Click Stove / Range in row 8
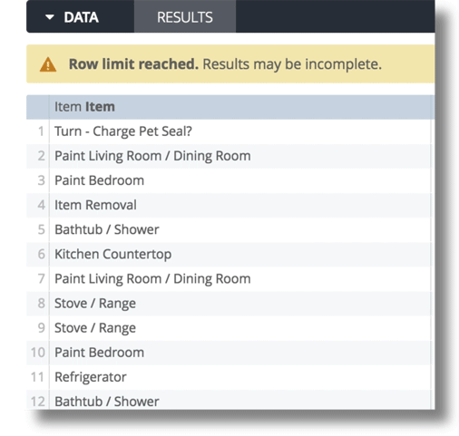459x436 pixels. [x=95, y=304]
